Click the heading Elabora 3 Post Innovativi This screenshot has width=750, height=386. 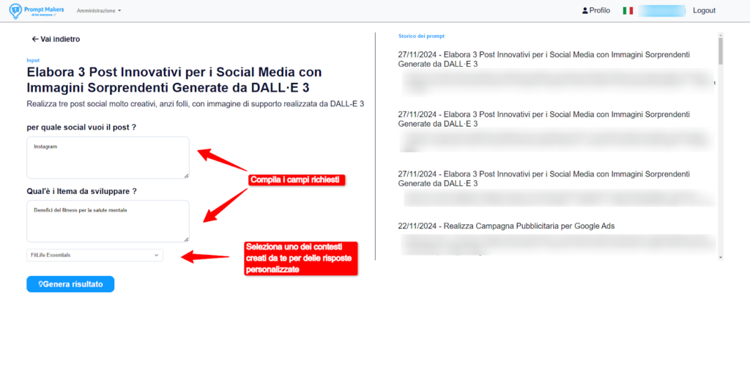click(174, 80)
